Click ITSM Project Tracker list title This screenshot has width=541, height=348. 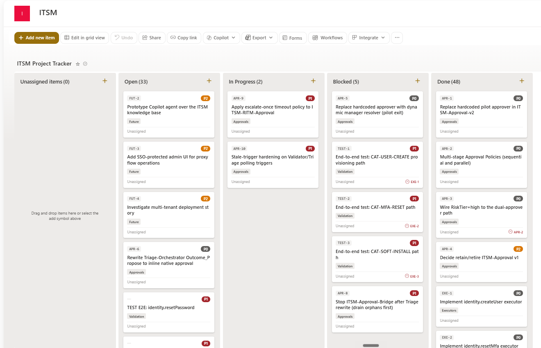point(44,64)
